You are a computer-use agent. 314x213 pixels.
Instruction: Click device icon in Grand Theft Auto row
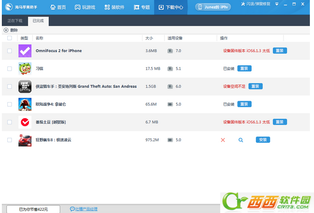click(170, 87)
